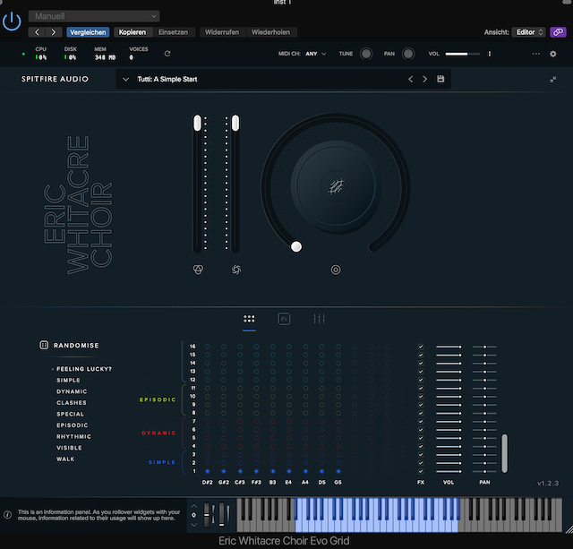The width and height of the screenshot is (573, 549).
Task: Click the keyboard octave down arrow
Action: [x=194, y=525]
